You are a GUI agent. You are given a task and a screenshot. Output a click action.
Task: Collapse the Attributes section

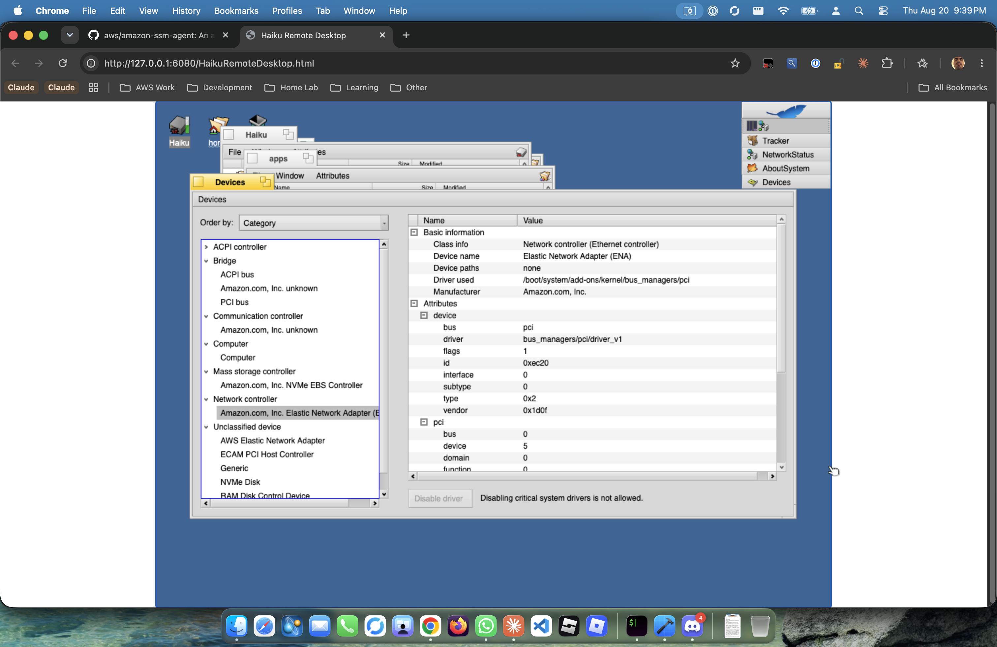tap(414, 303)
